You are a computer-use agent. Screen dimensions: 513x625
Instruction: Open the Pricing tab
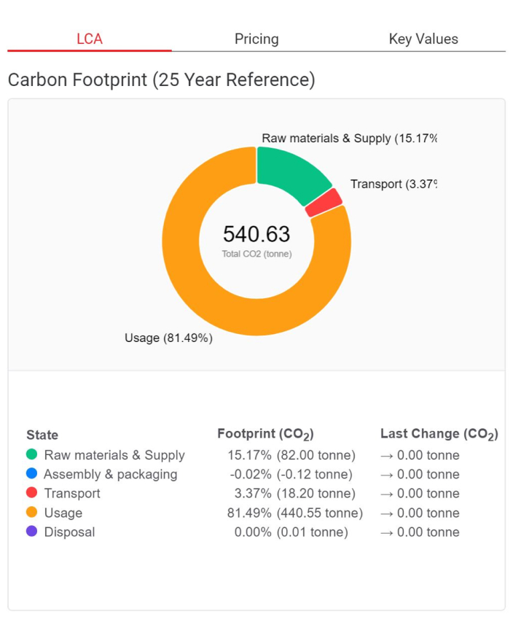tap(256, 39)
